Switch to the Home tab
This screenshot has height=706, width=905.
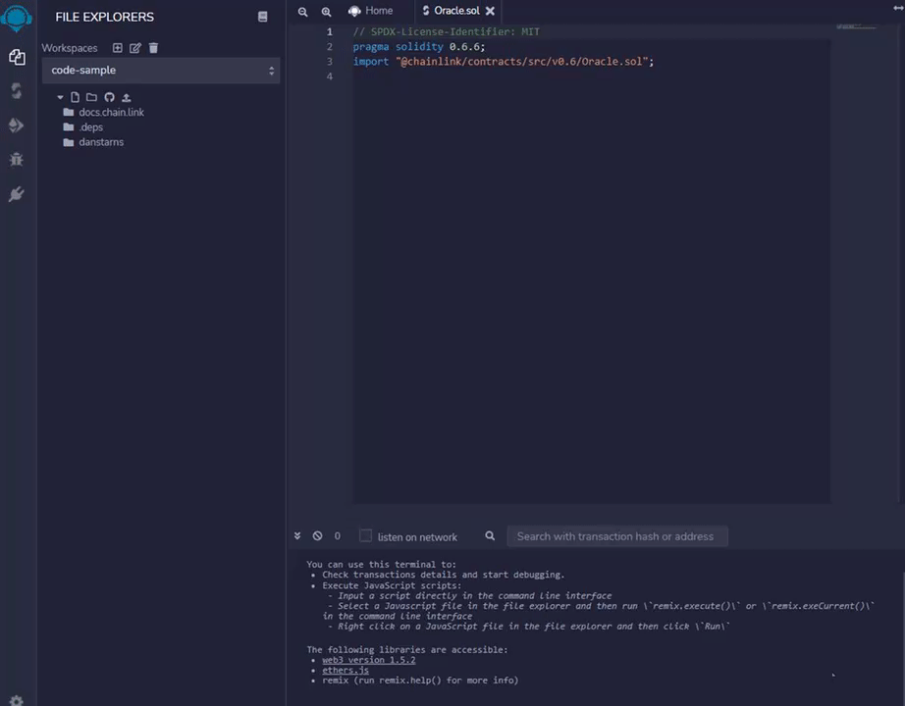pyautogui.click(x=372, y=11)
